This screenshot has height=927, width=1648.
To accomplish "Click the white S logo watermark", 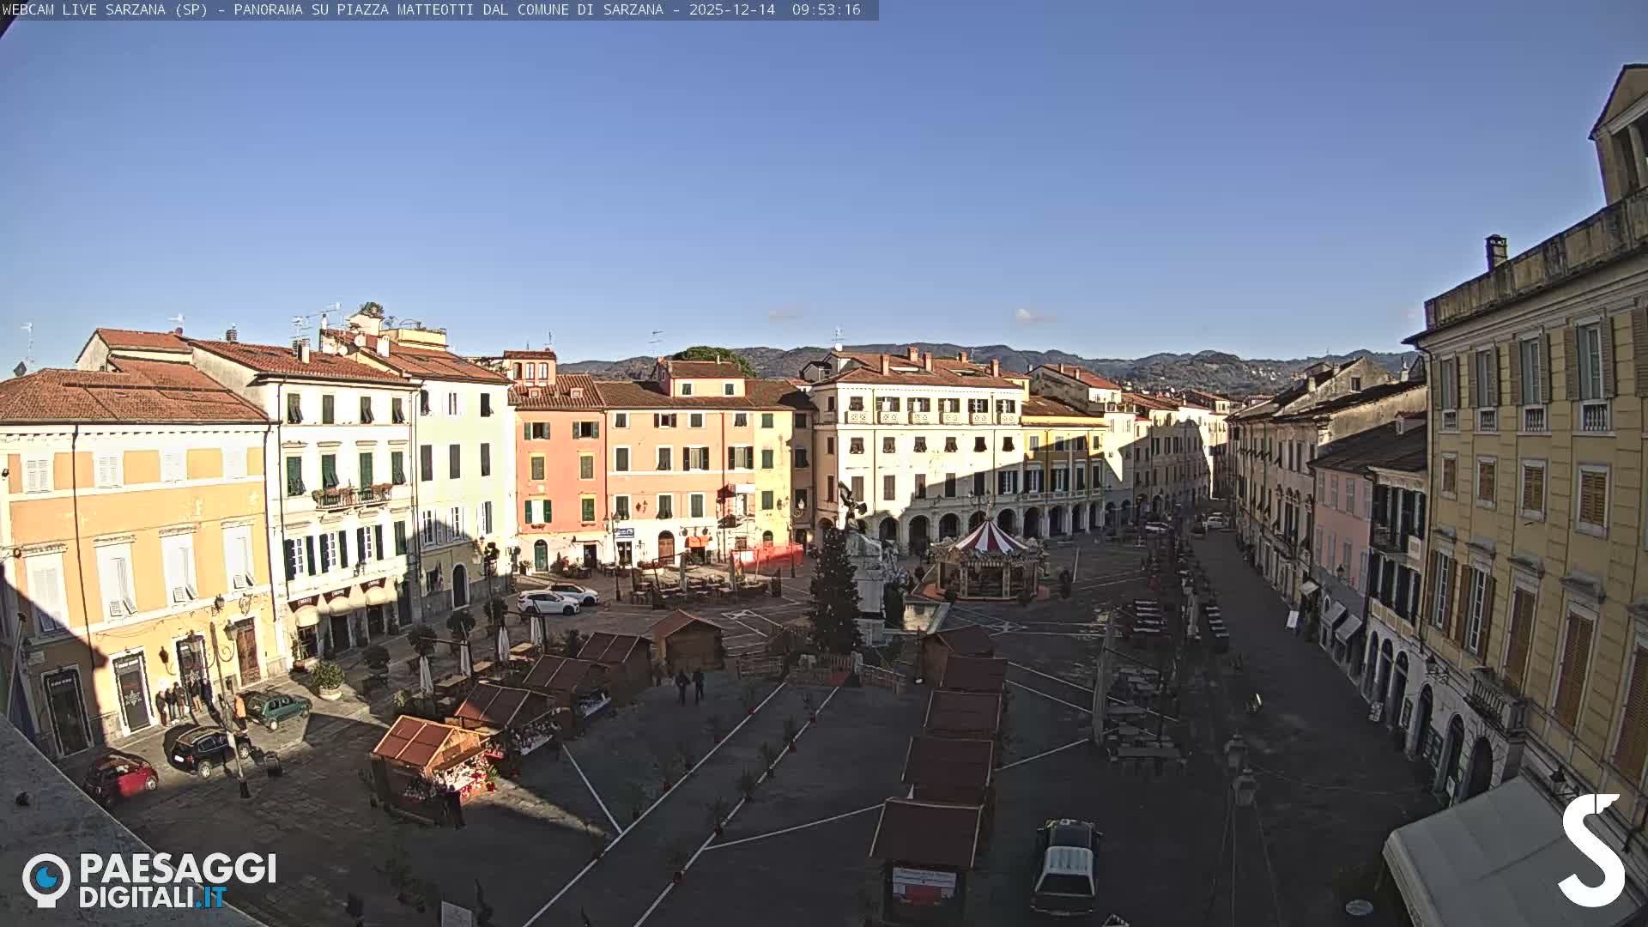I will pyautogui.click(x=1591, y=850).
